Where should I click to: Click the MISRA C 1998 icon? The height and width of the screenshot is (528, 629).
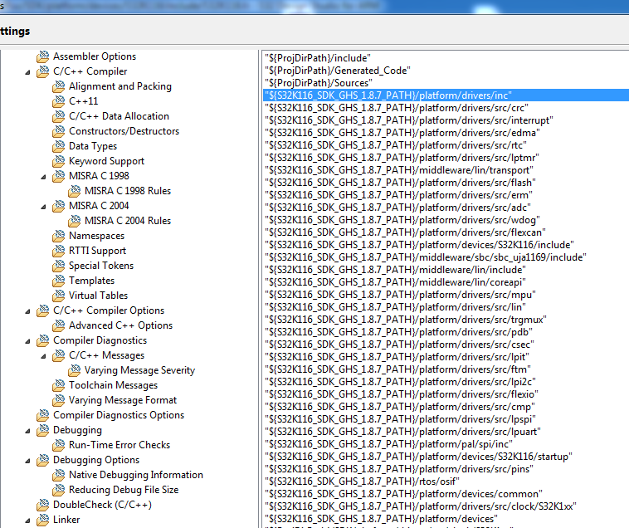(x=59, y=176)
